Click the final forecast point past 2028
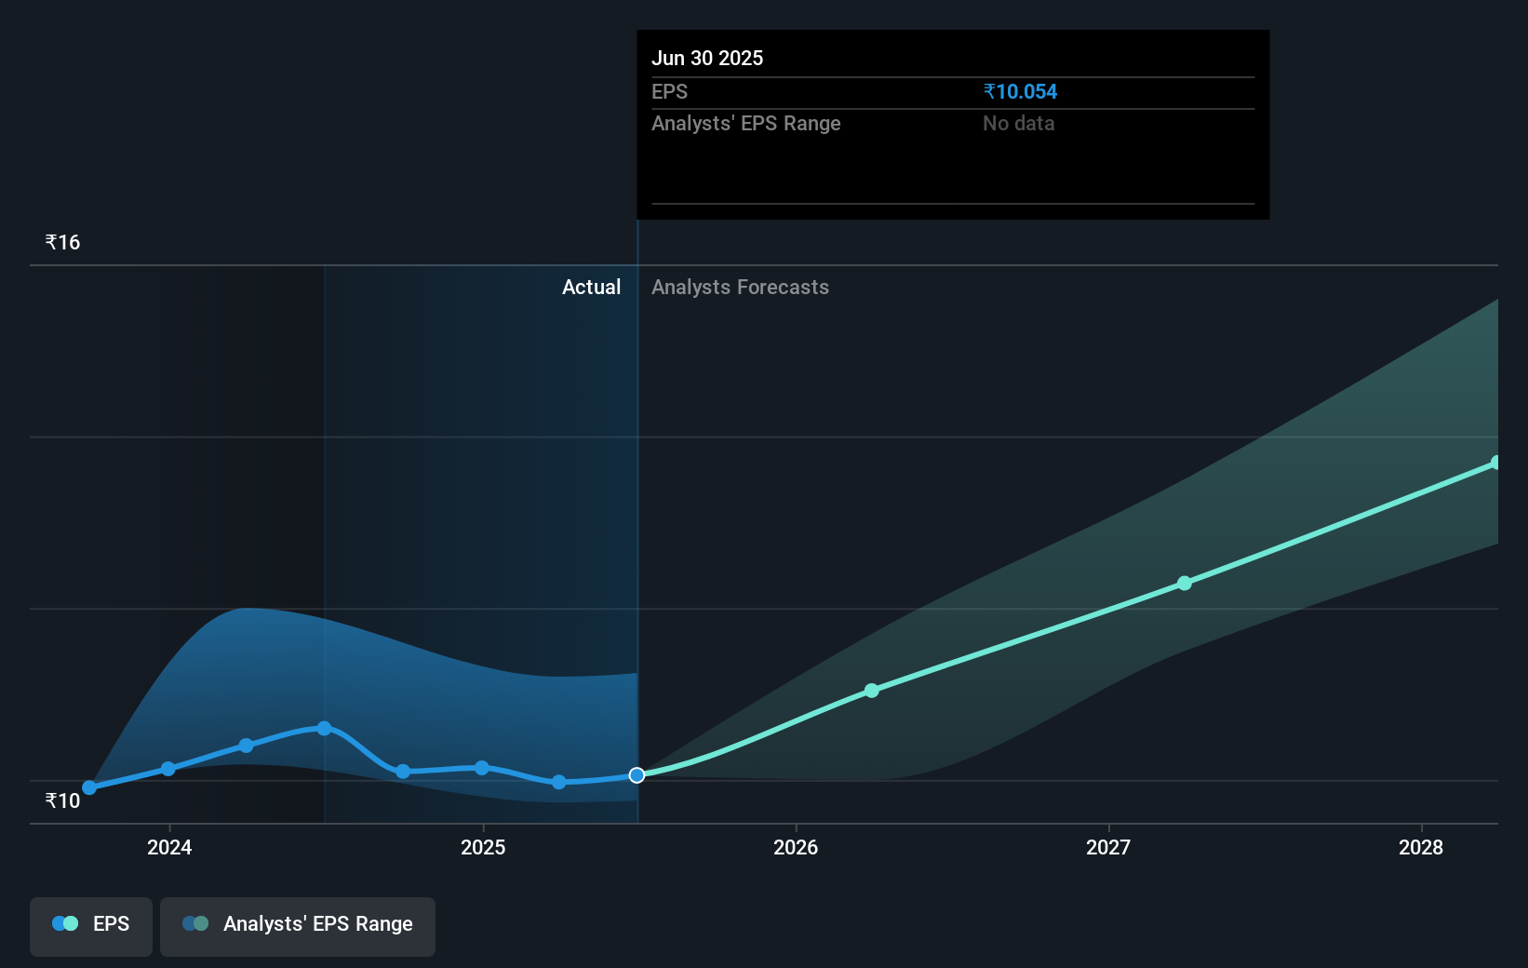Viewport: 1528px width, 968px height. pos(1495,463)
